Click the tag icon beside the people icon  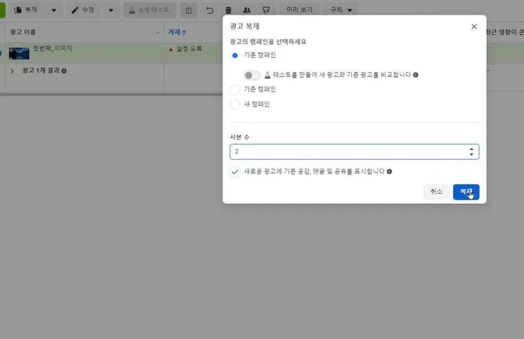[266, 11]
